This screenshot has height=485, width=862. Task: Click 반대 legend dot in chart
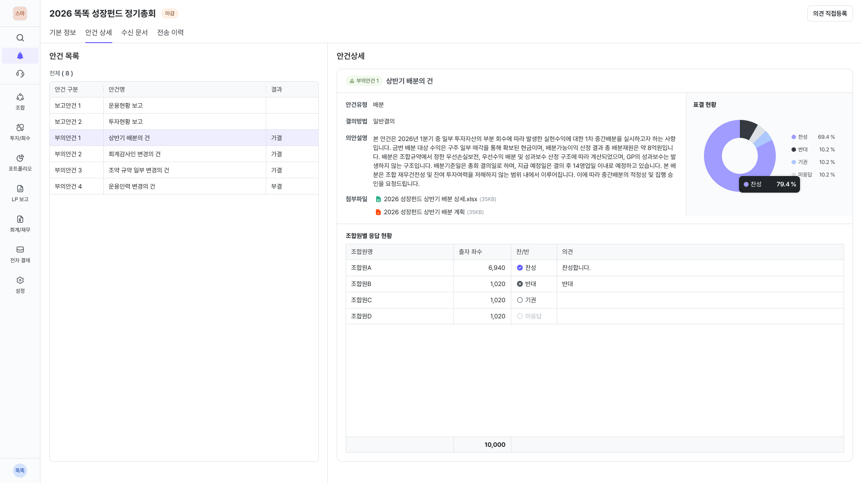794,150
